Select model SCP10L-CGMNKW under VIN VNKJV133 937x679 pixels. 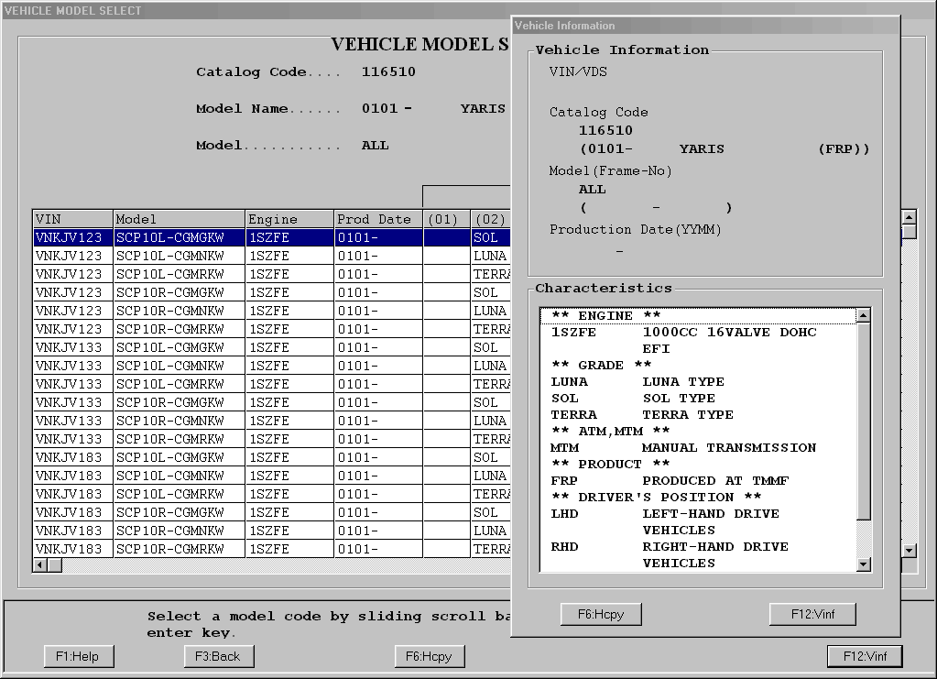pos(272,366)
